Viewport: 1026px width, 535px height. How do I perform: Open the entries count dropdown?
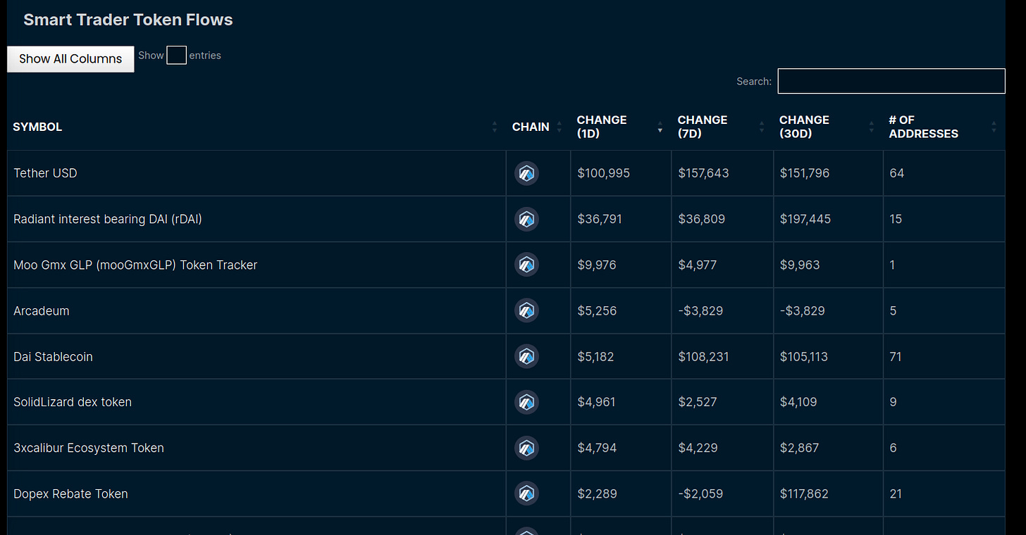pos(176,56)
